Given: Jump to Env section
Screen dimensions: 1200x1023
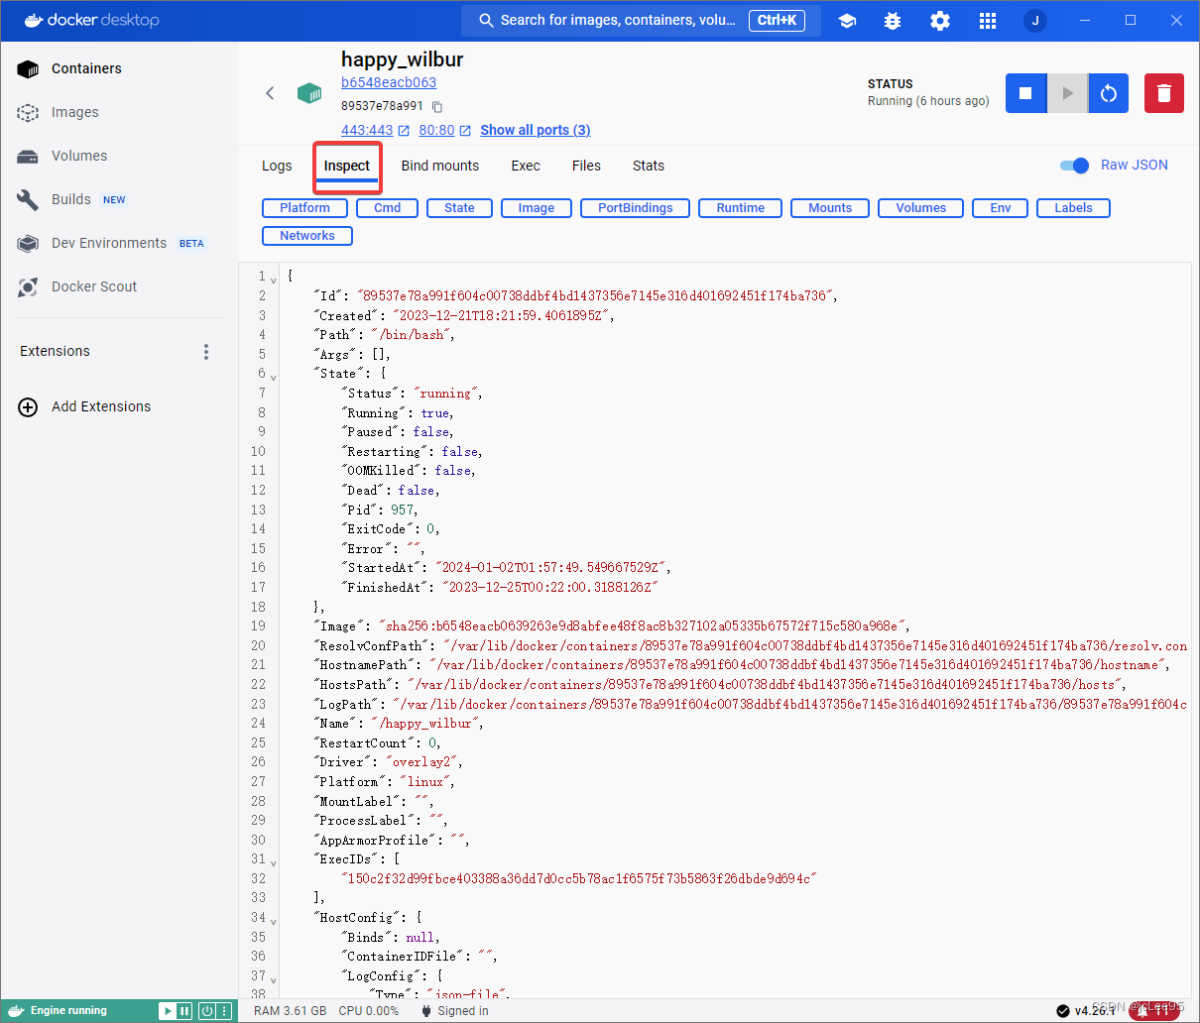Looking at the screenshot, I should coord(1001,208).
